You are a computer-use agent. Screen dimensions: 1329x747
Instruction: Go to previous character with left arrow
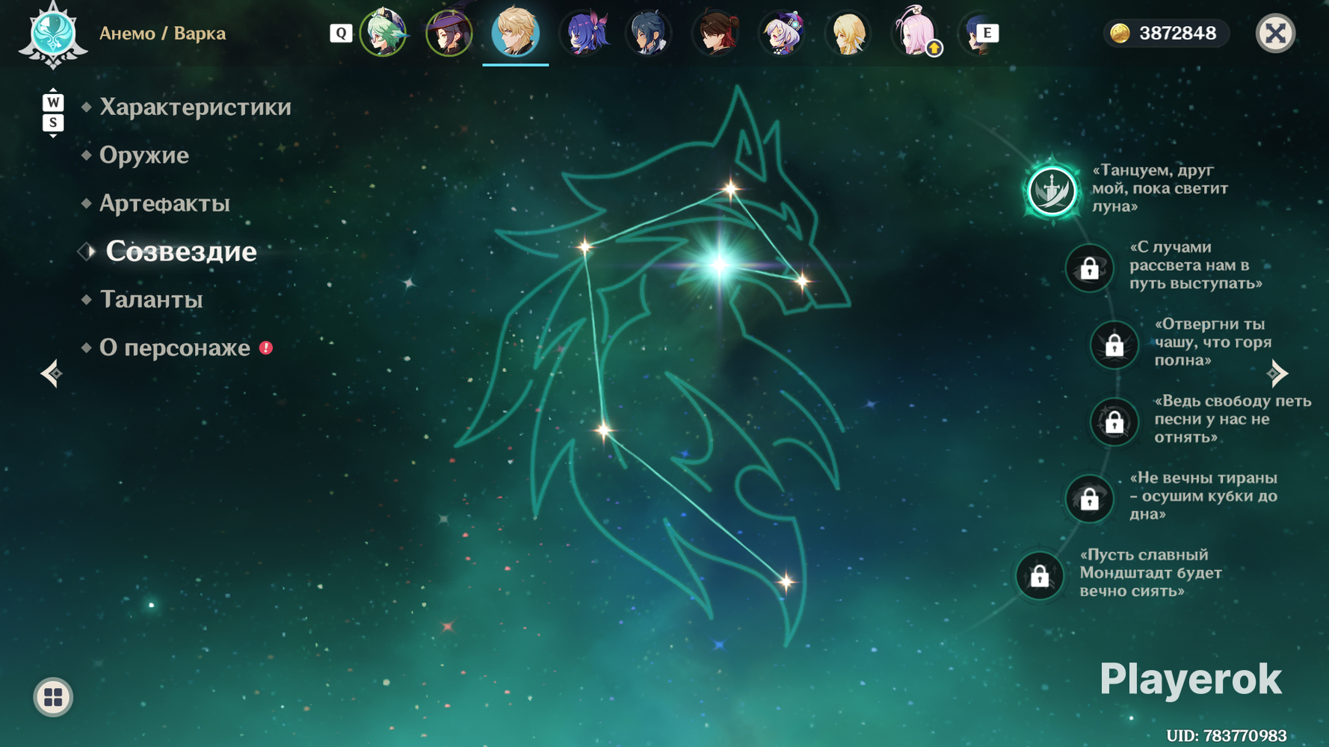[x=51, y=373]
